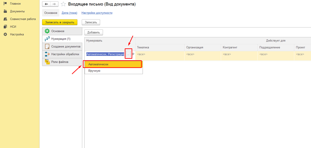
Task: Add the page to favorites with the star
Action: pos(63,4)
